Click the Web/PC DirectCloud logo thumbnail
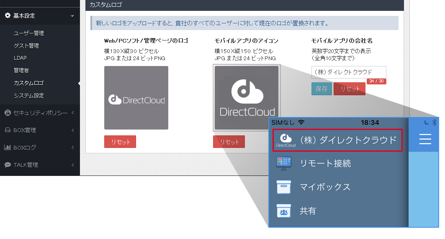This screenshot has width=445, height=239. pos(136,98)
